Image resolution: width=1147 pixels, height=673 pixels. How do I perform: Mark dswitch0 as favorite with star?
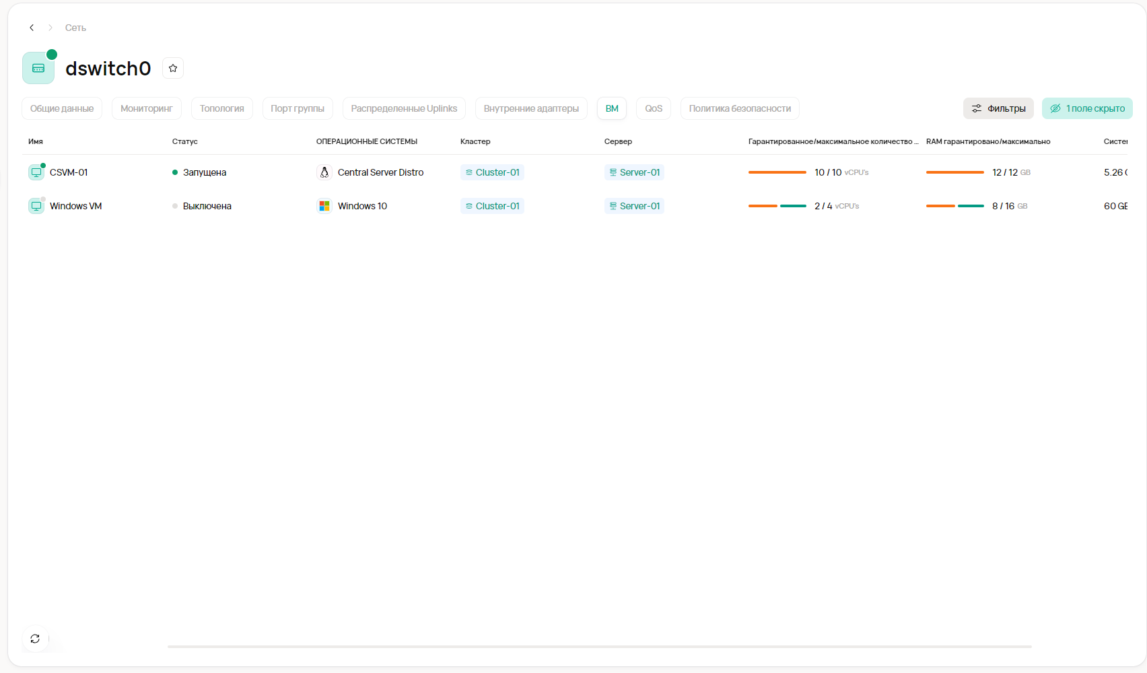(173, 68)
